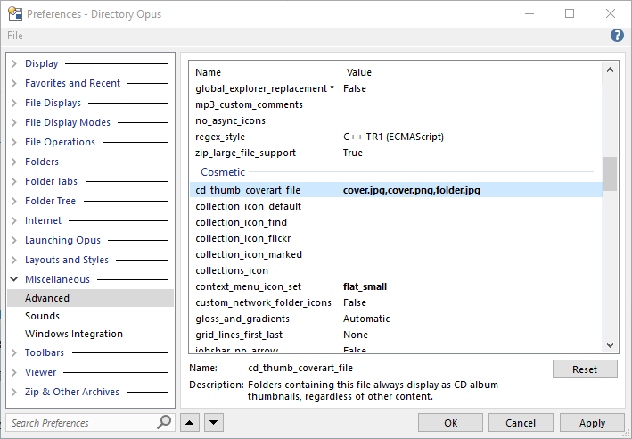The height and width of the screenshot is (439, 632).
Task: Click the Apply button
Action: point(592,422)
